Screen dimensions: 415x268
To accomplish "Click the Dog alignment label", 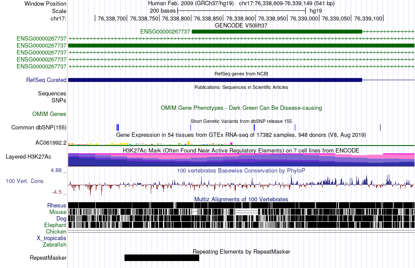I will 62,218.
